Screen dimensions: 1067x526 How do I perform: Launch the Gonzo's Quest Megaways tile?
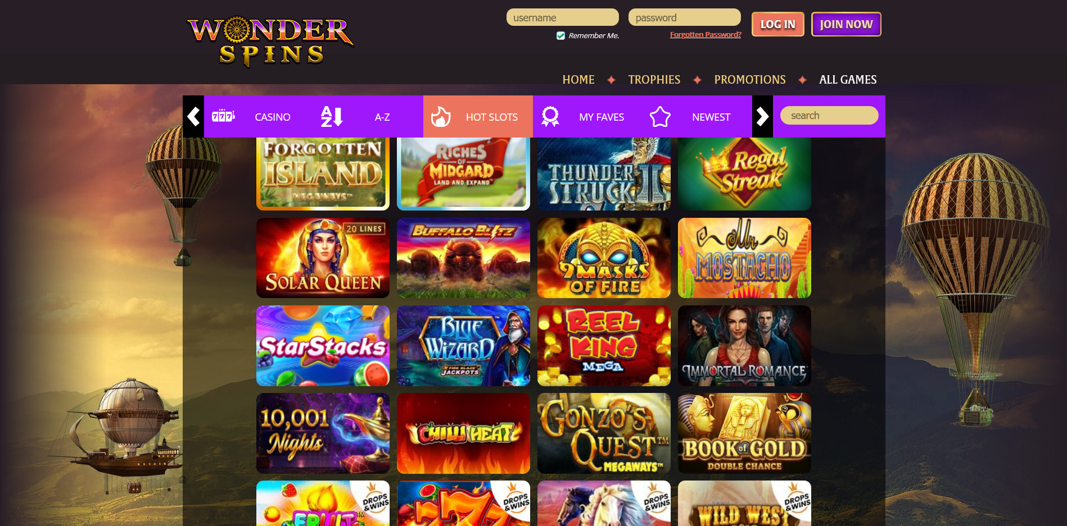tap(604, 433)
